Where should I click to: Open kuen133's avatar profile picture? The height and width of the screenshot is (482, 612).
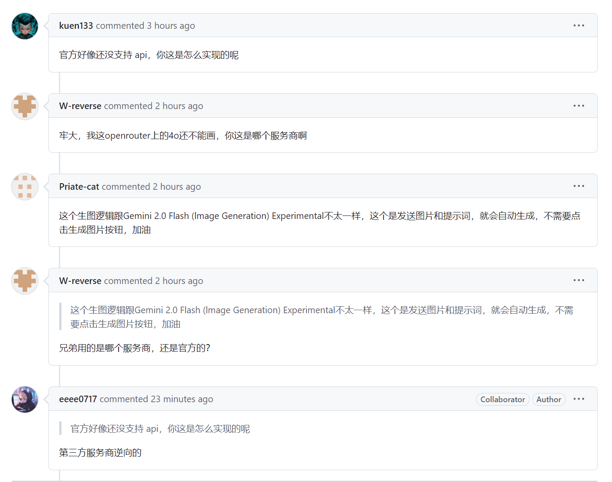click(x=25, y=26)
